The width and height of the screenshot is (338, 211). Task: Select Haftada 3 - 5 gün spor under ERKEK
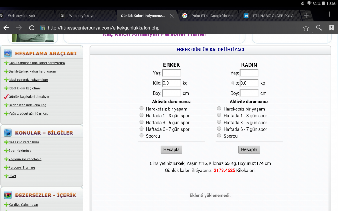[x=141, y=122]
